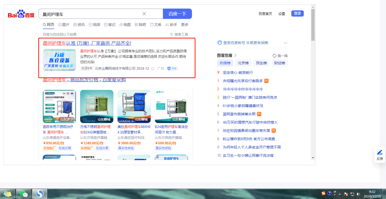Open Sogou browser from the taskbar

pyautogui.click(x=40, y=194)
